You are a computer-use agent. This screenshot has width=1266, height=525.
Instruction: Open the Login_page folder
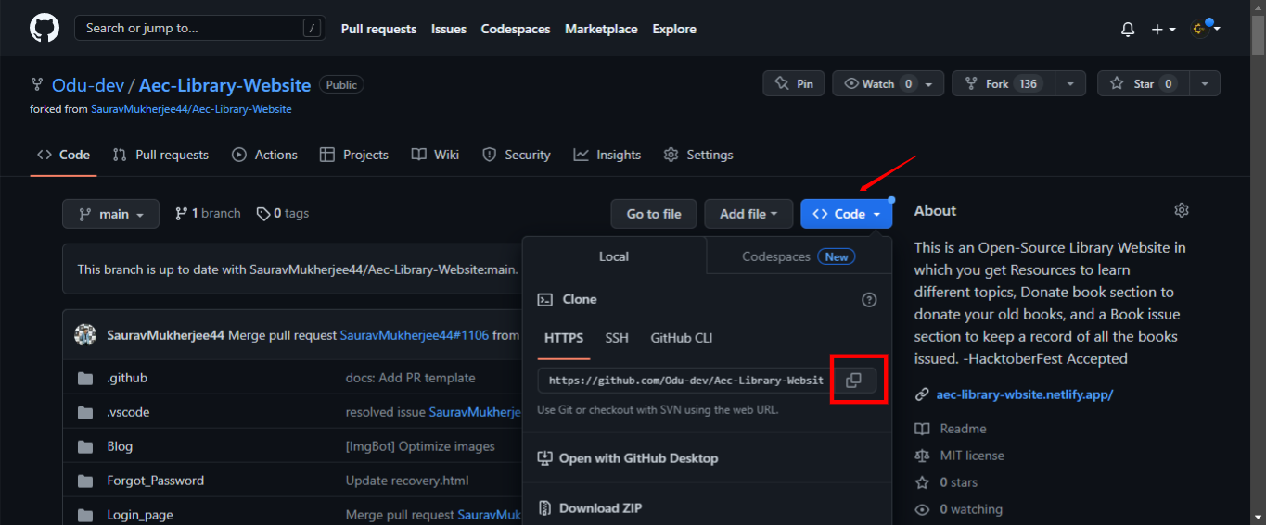point(140,515)
